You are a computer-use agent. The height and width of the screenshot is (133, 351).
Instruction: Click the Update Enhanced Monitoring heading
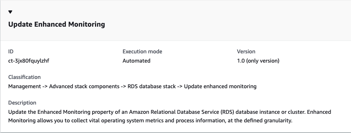(56, 24)
